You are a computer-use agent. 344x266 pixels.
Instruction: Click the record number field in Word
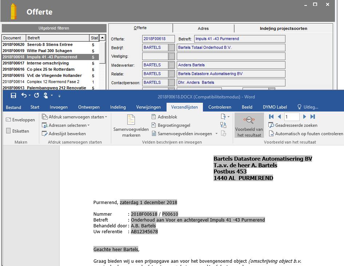pyautogui.click(x=292, y=117)
